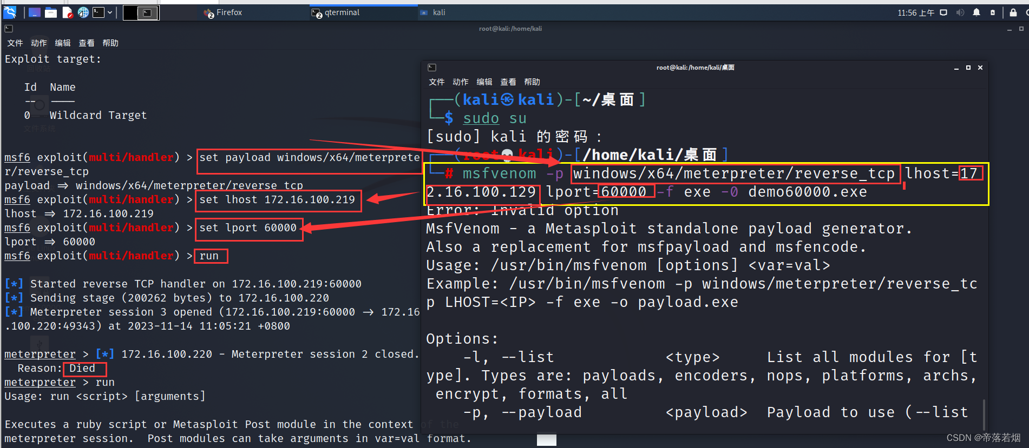Close the front 桌面 terminal window
Viewport: 1029px width, 448px height.
[980, 68]
